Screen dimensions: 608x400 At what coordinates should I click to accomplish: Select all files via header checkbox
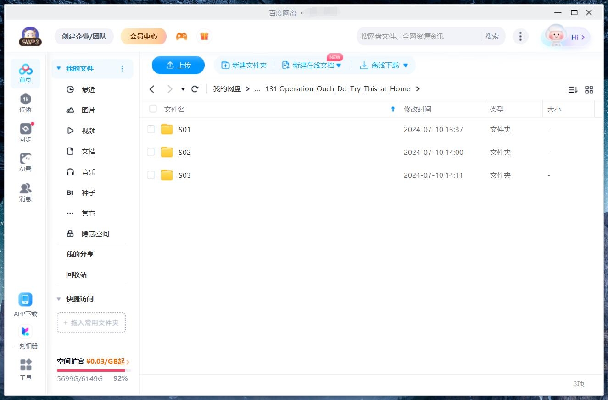click(153, 109)
